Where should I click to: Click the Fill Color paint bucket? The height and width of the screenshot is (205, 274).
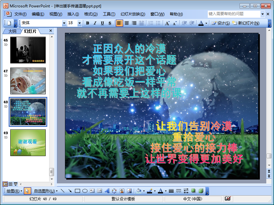tap(139, 191)
